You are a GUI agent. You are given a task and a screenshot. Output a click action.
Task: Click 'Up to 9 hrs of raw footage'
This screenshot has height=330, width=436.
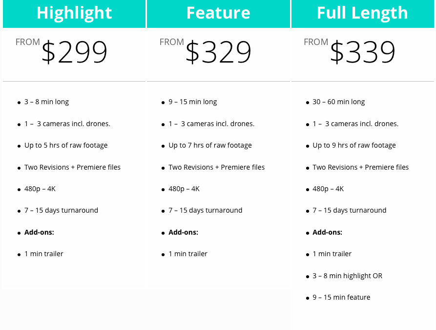click(354, 145)
